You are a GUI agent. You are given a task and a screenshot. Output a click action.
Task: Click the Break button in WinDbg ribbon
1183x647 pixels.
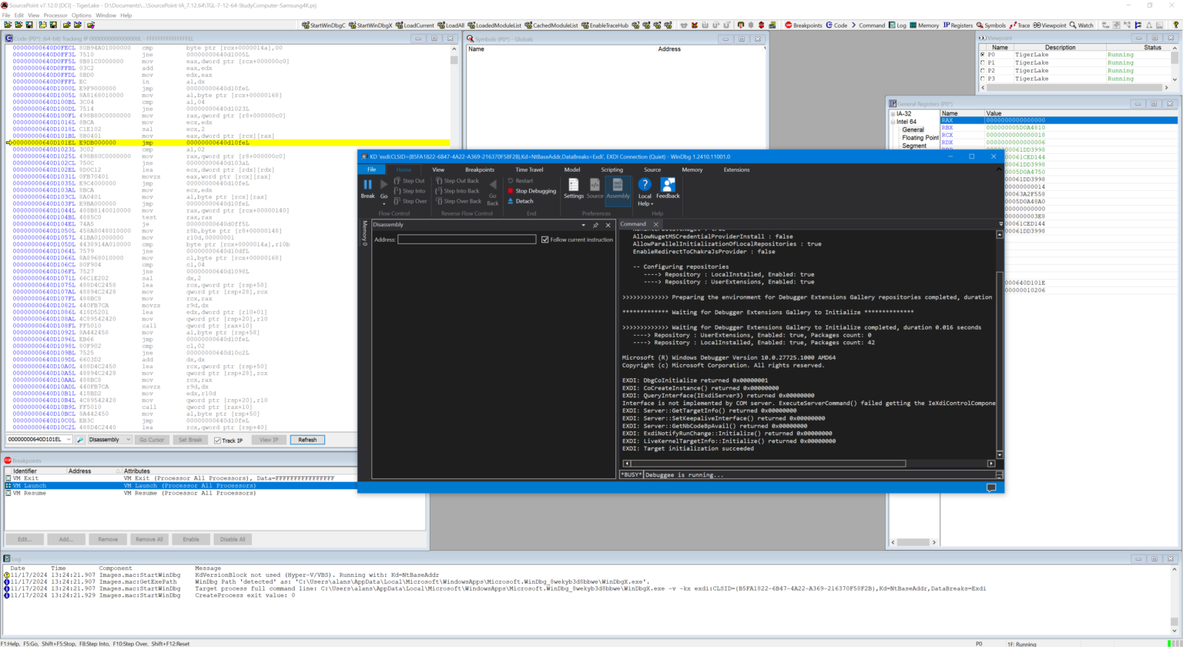click(367, 188)
